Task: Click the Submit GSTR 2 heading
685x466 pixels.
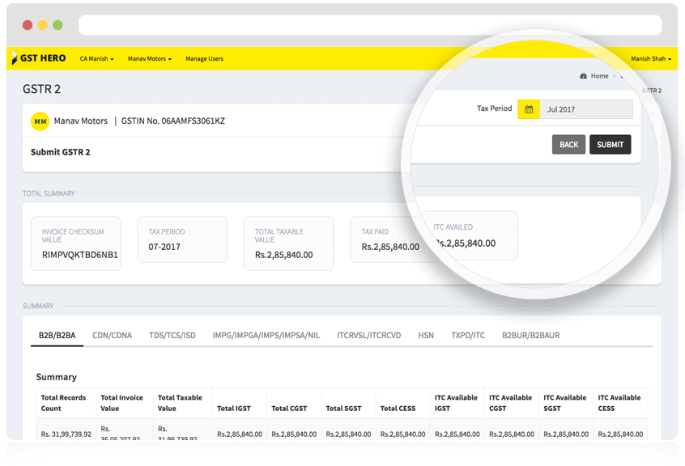Action: tap(60, 152)
